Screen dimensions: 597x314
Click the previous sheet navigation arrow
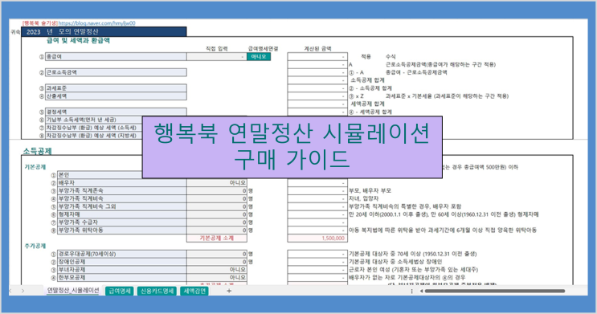pos(10,291)
